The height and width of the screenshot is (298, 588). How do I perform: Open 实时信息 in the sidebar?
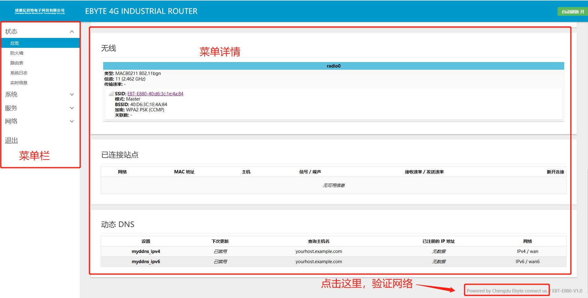click(x=19, y=83)
